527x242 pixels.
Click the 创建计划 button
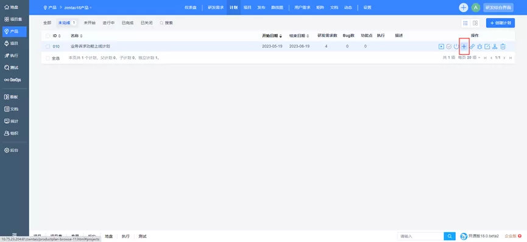pos(500,23)
